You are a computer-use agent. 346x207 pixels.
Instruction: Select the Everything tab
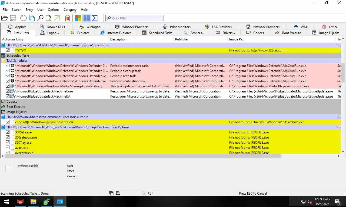18,32
